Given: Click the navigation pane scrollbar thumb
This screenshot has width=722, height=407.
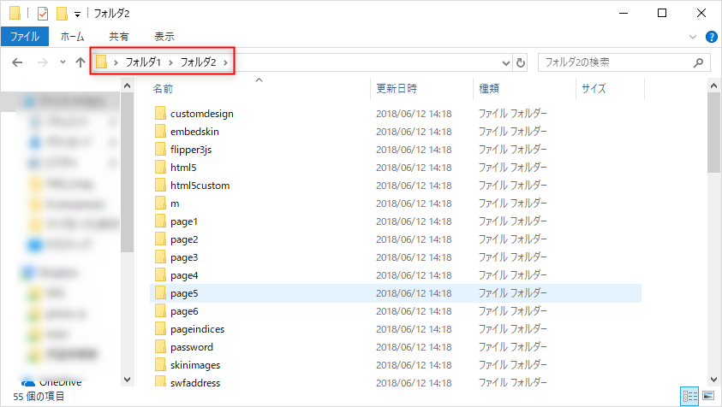Looking at the screenshot, I should click(127, 172).
